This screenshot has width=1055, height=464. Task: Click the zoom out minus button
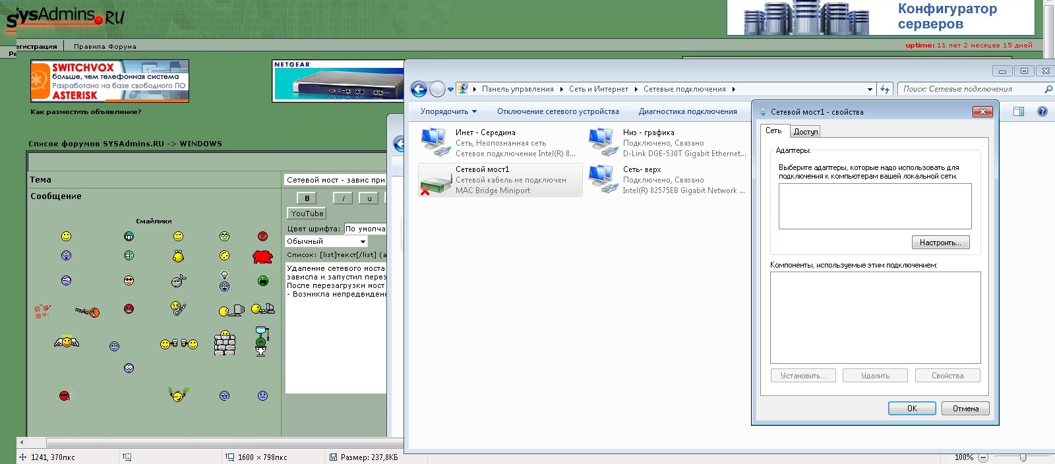click(x=983, y=457)
